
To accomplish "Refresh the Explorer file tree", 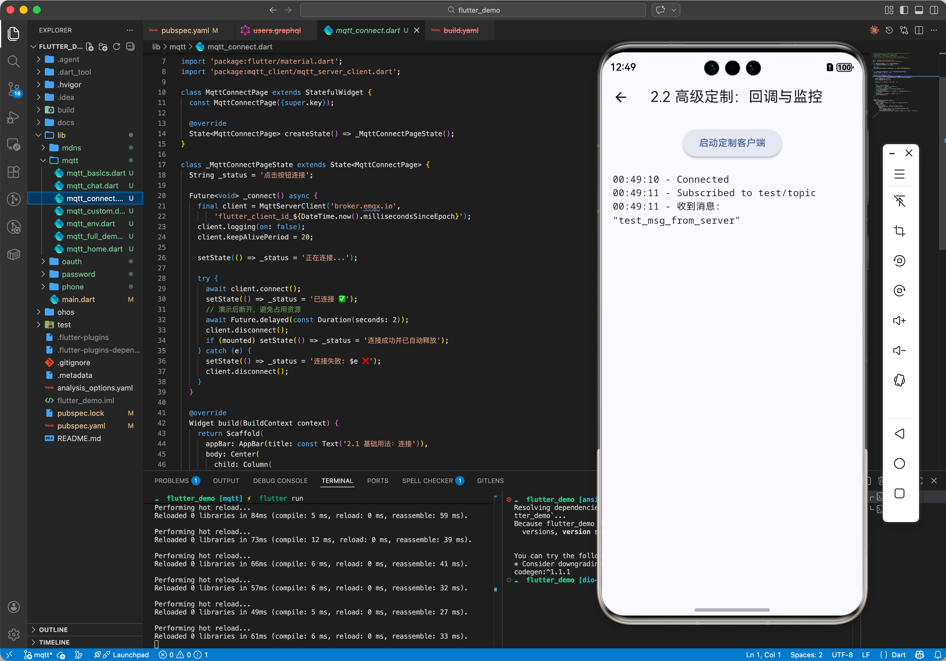I will [x=117, y=47].
